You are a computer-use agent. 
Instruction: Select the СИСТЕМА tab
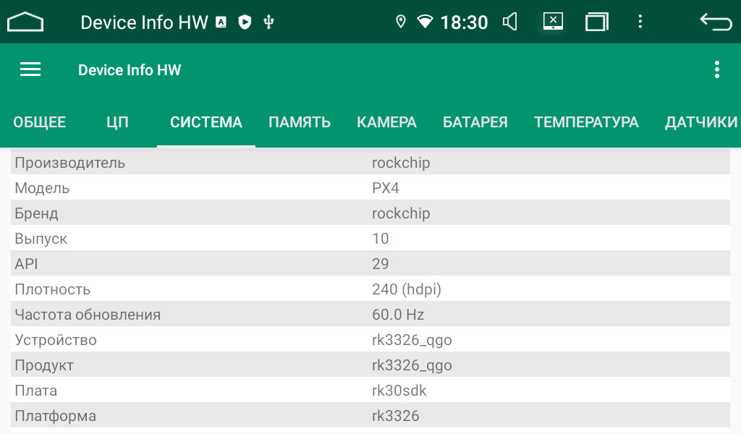[206, 122]
